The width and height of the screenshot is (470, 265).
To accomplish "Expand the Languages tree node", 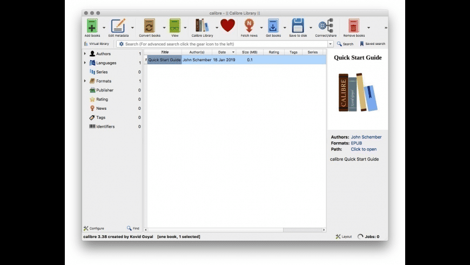I will point(85,63).
